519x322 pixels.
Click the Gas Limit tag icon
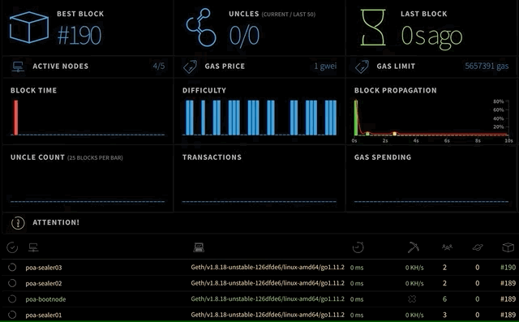click(362, 67)
